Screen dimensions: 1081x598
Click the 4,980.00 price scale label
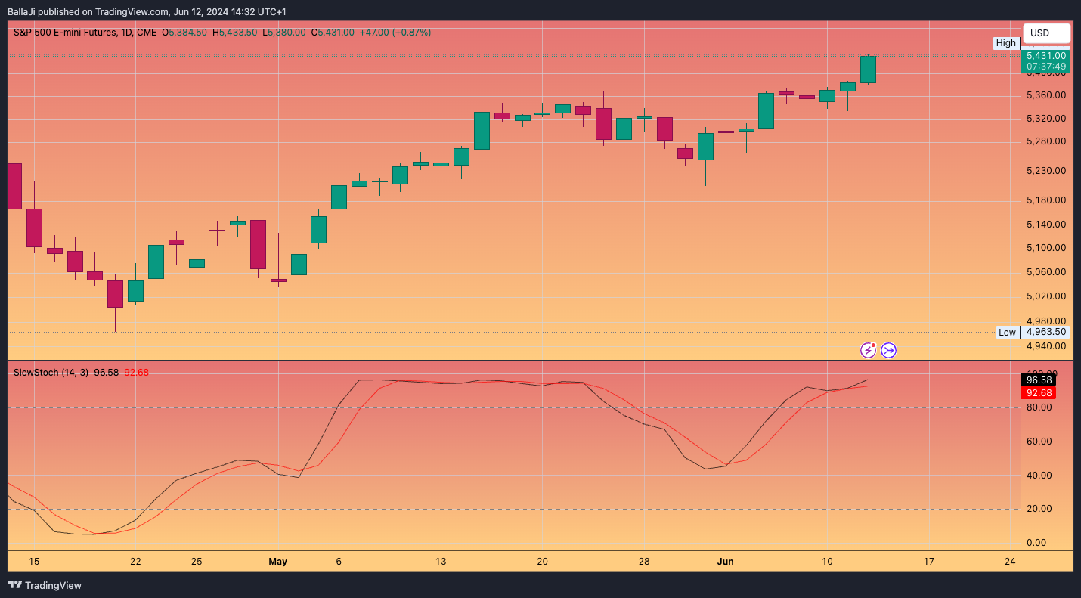pyautogui.click(x=1046, y=321)
